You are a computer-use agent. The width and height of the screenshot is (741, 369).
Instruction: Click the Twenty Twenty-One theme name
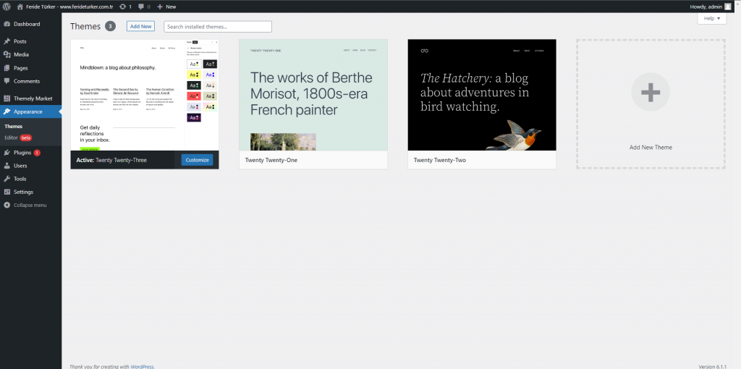271,160
